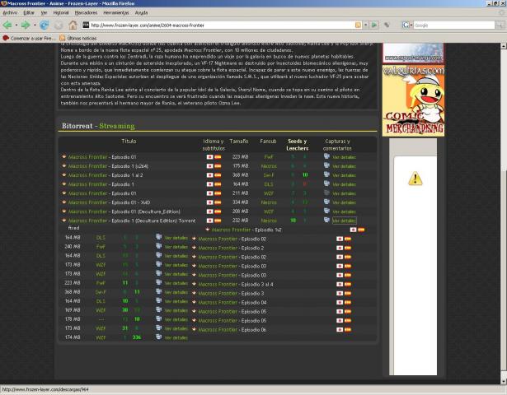
Task: Select the Bitorrent tab heading
Action: 77,126
